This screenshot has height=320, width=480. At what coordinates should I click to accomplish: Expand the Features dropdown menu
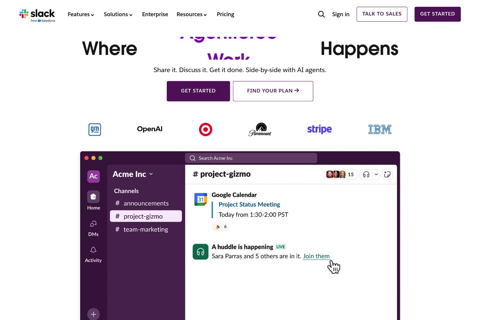(x=81, y=14)
